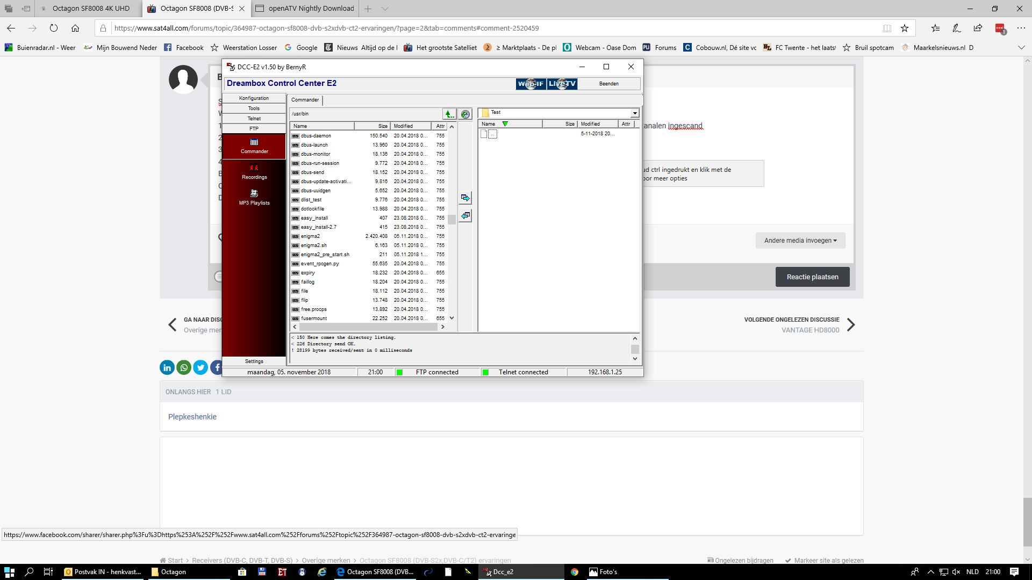Copy selected file to the left panel
1032x580 pixels.
tap(465, 216)
